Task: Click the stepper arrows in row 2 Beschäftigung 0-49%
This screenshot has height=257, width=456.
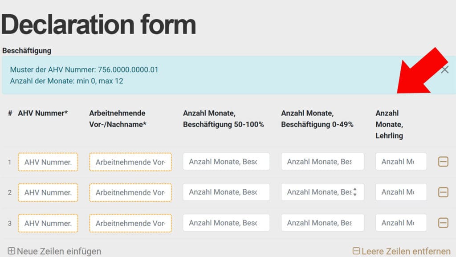Action: coord(355,192)
